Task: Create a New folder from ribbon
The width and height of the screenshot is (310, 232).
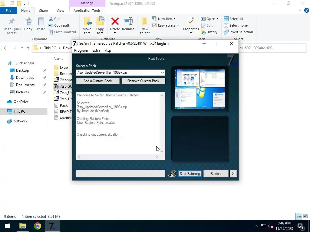Action: pyautogui.click(x=145, y=26)
